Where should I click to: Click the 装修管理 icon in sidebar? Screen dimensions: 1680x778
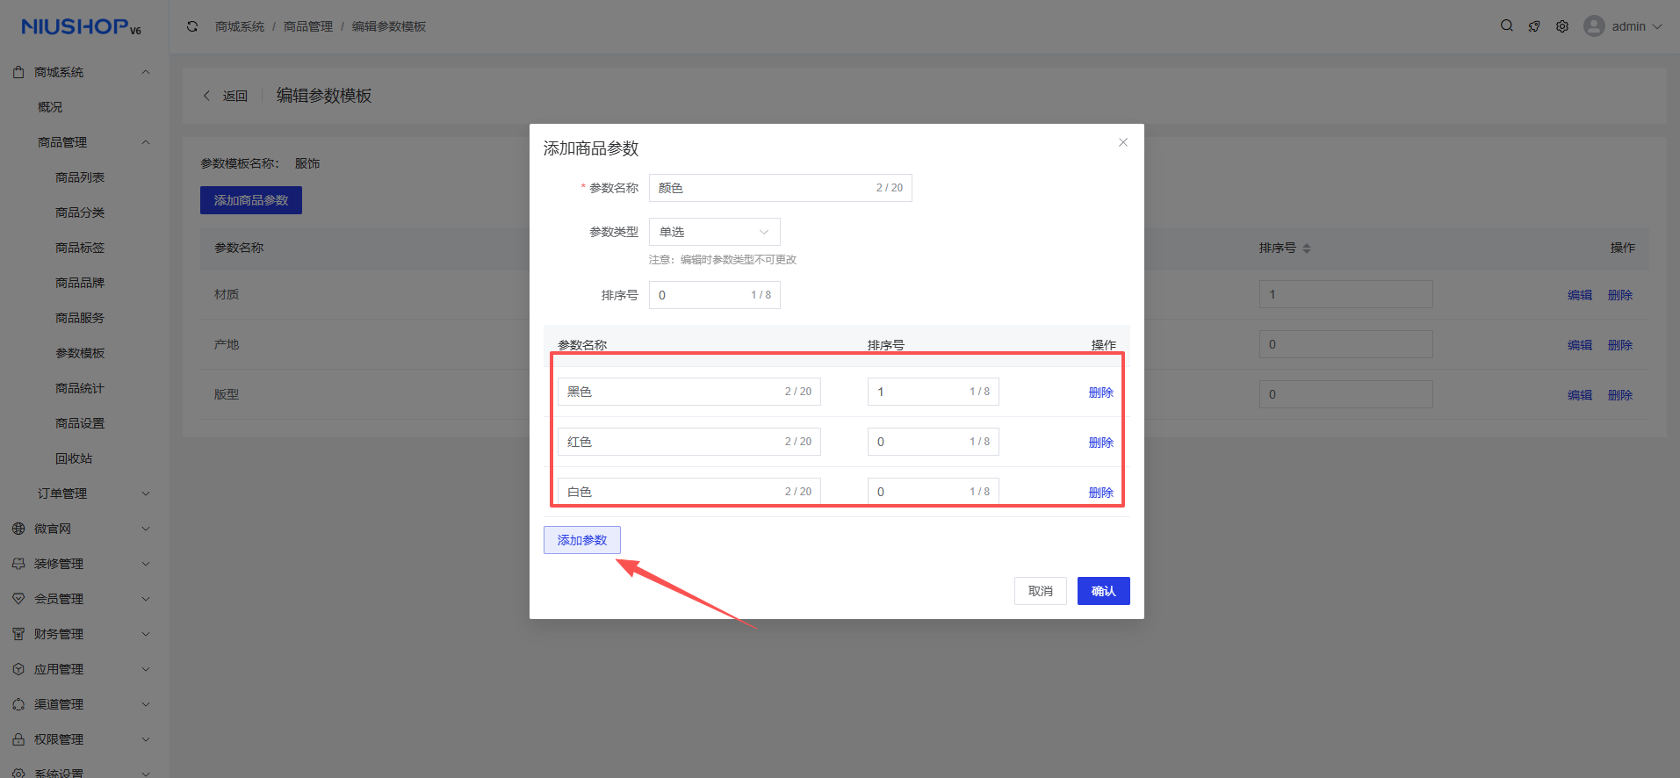point(18,564)
